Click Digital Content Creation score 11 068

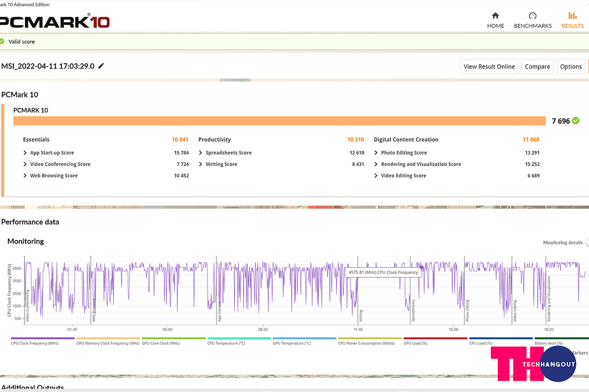(531, 140)
